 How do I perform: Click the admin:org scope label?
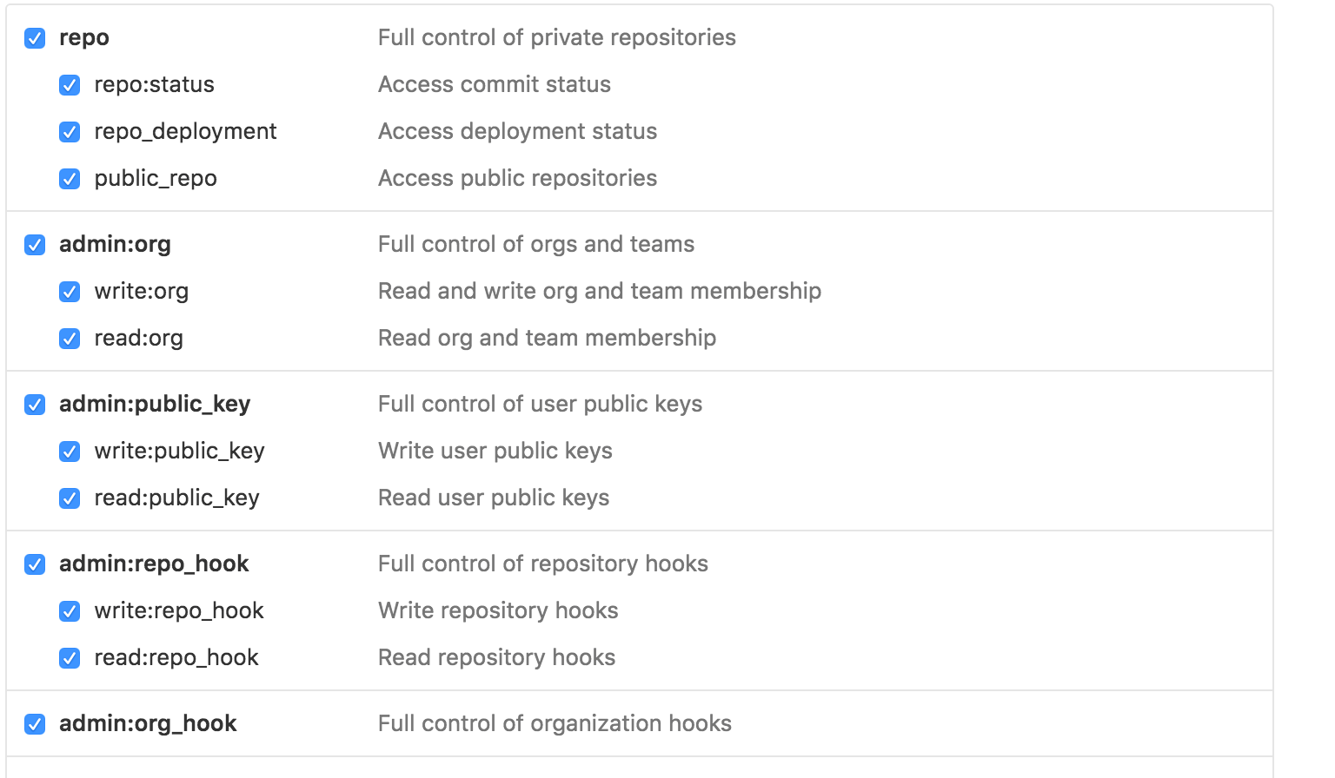point(115,244)
